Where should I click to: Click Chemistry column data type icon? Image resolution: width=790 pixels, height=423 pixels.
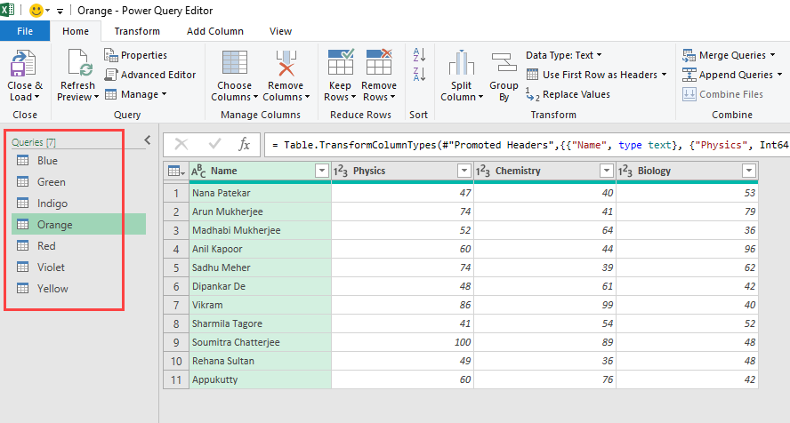[483, 171]
